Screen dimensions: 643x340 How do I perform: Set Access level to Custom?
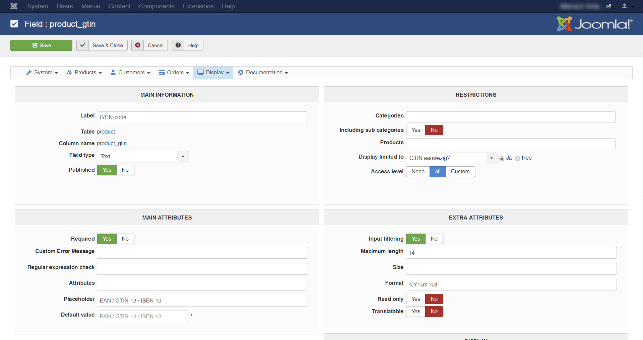460,172
